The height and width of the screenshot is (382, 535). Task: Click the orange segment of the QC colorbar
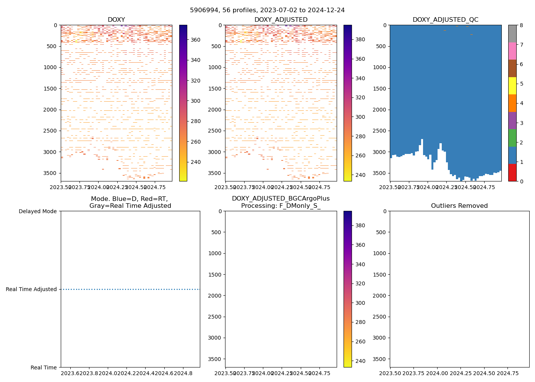click(x=512, y=103)
